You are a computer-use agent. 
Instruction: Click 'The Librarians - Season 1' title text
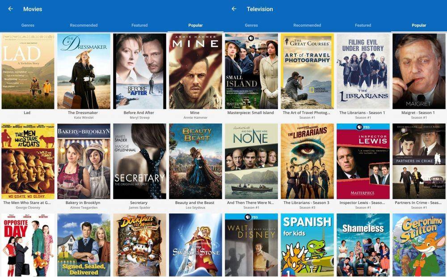click(x=363, y=113)
